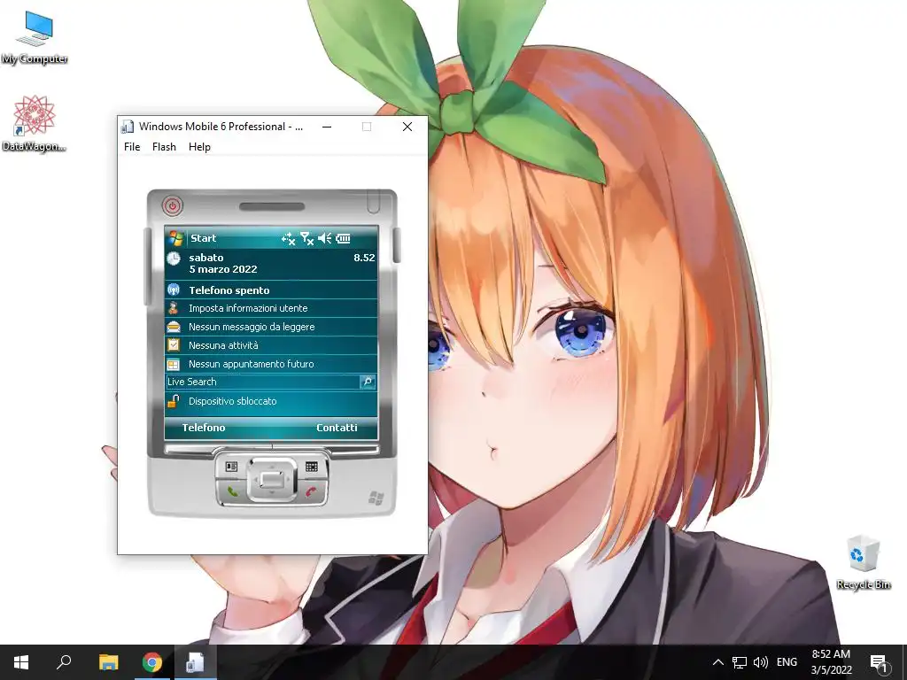The width and height of the screenshot is (907, 680).
Task: Open the taskbar clock and date
Action: pyautogui.click(x=831, y=662)
